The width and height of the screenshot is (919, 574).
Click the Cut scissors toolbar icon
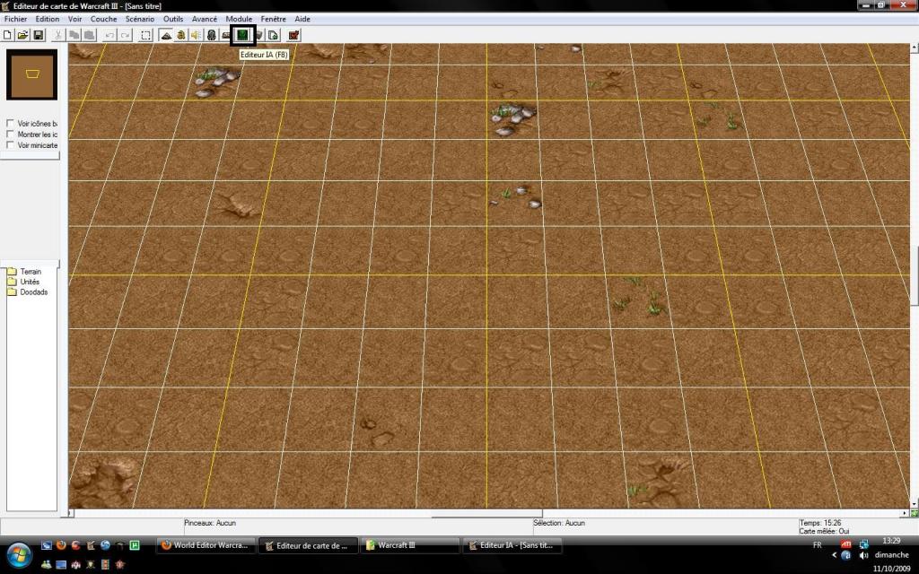[58, 35]
